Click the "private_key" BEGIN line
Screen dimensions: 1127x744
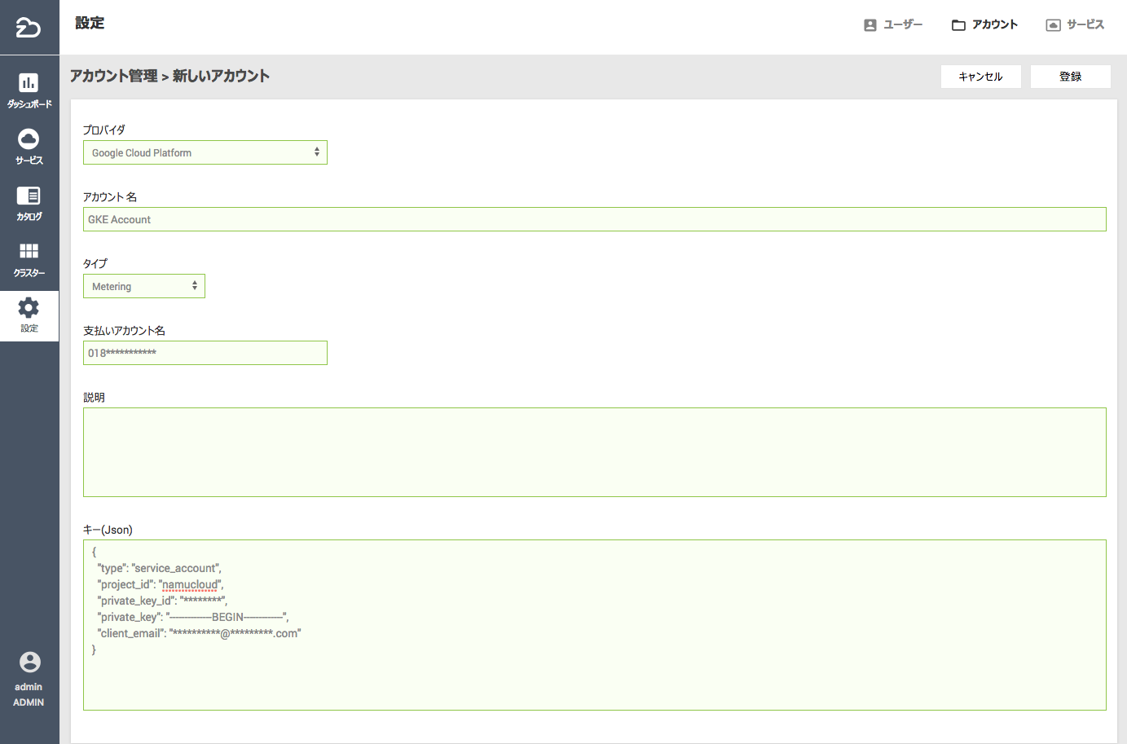(193, 617)
